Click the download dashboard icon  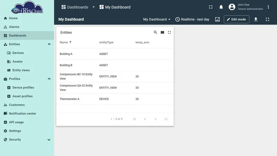coord(256,19)
